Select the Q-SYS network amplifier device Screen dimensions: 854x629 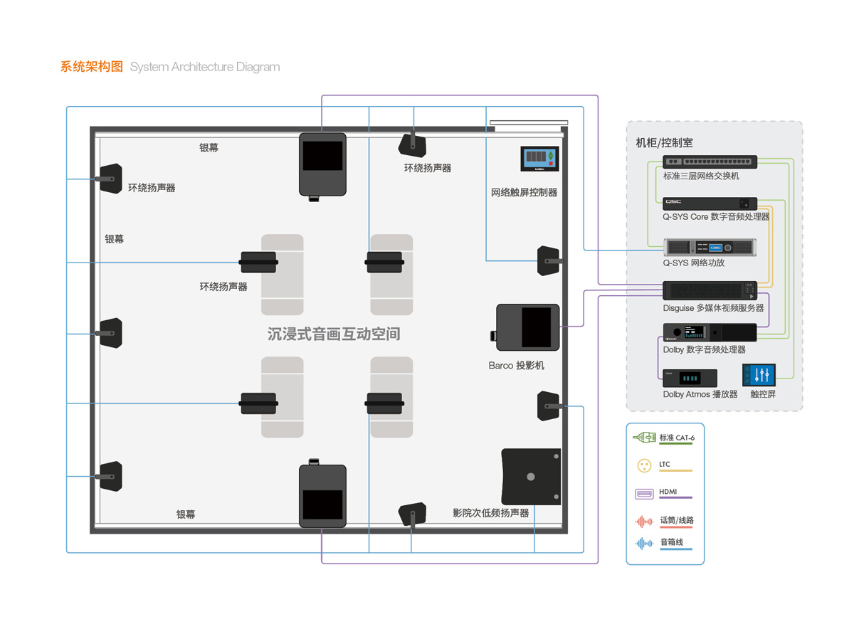[x=710, y=248]
